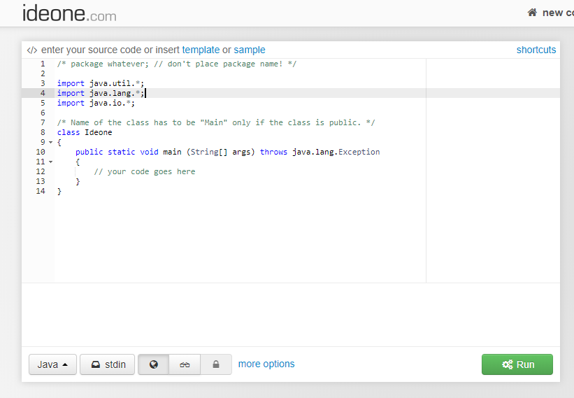The height and width of the screenshot is (398, 574).
Task: Open more options link
Action: tap(266, 364)
